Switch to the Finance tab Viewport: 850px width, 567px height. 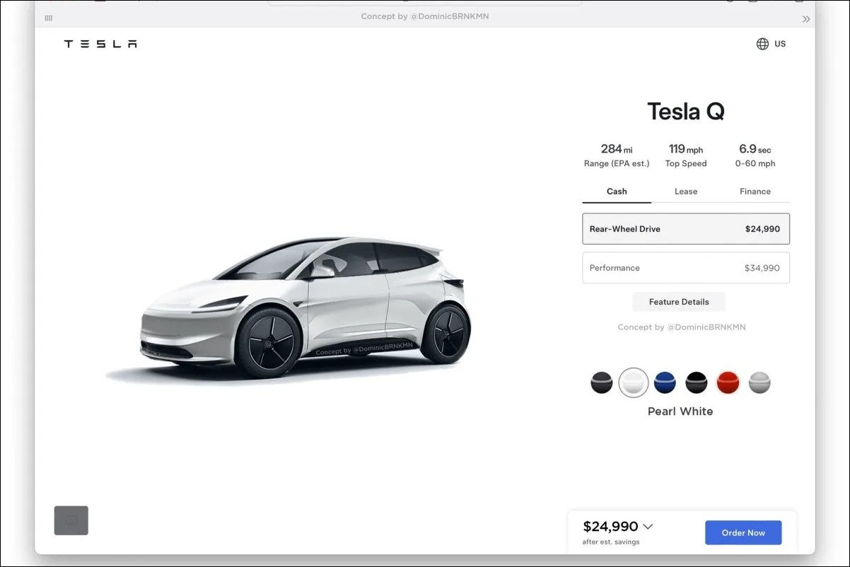point(755,192)
